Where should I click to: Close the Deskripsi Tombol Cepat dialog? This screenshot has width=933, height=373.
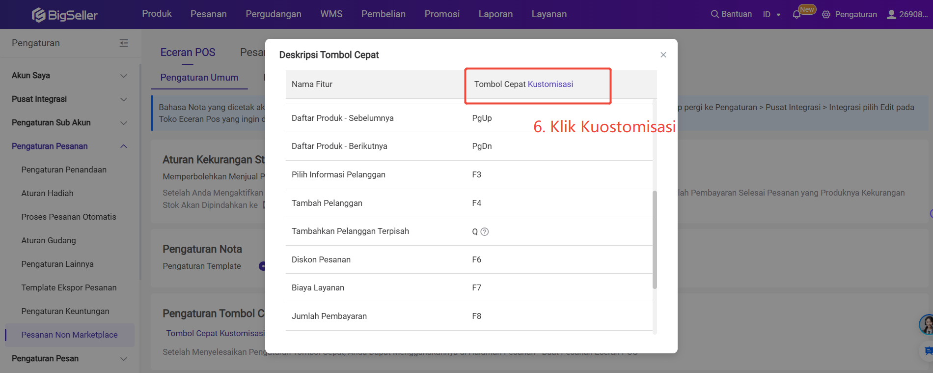click(663, 55)
